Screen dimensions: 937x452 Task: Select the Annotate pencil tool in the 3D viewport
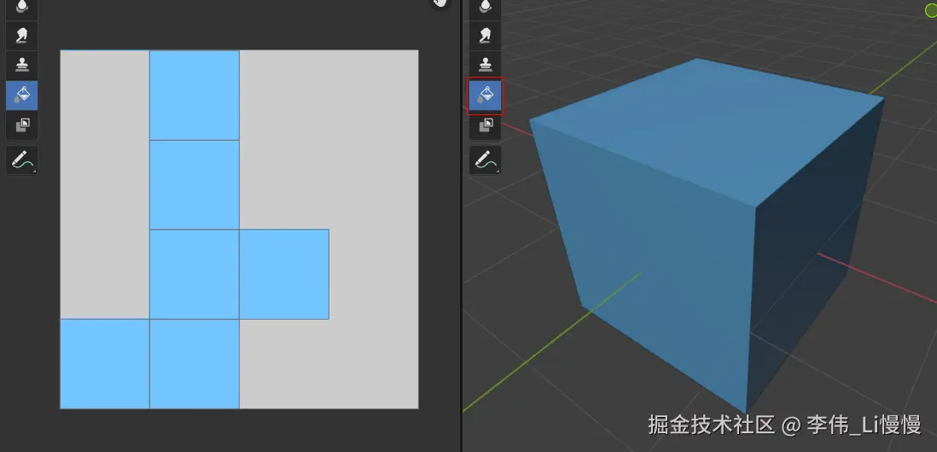pyautogui.click(x=486, y=160)
